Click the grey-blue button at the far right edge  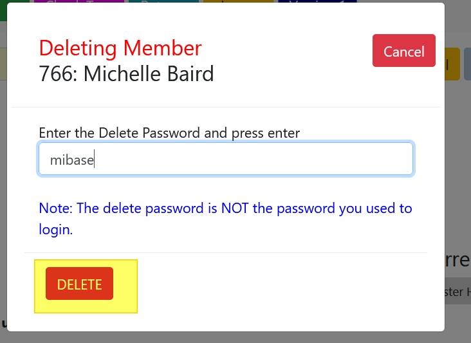467,64
